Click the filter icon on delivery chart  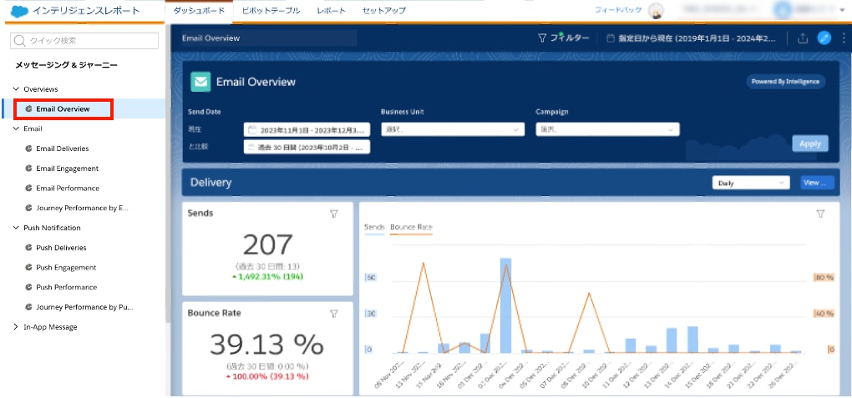pos(820,214)
